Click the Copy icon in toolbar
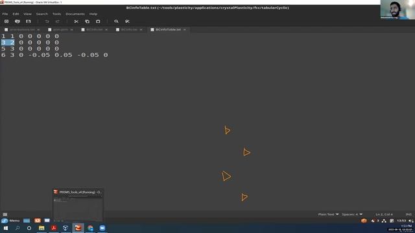Image resolution: width=415 pixels, height=233 pixels. click(x=87, y=21)
